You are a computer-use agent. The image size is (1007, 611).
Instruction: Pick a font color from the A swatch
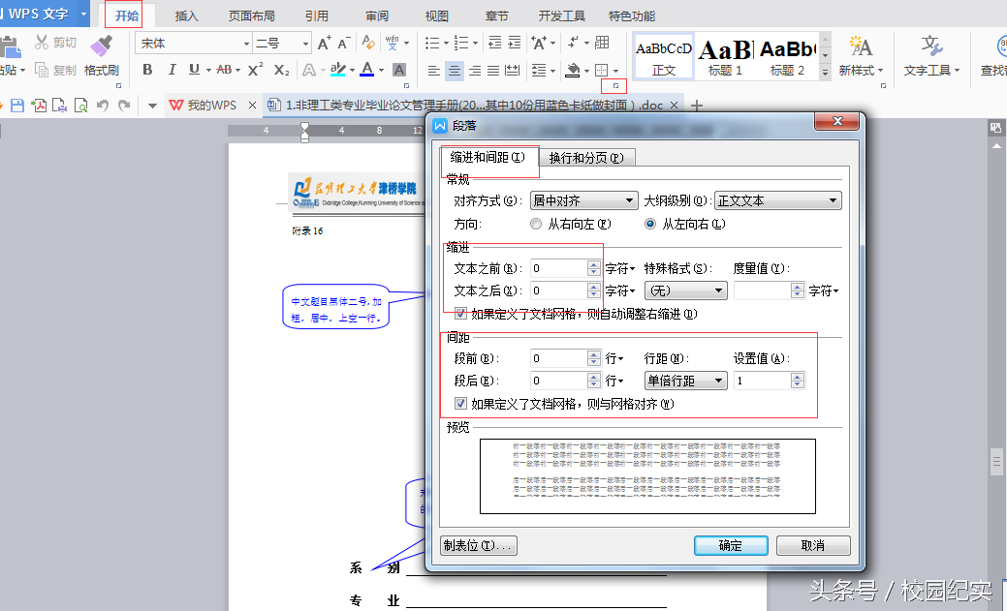point(367,71)
